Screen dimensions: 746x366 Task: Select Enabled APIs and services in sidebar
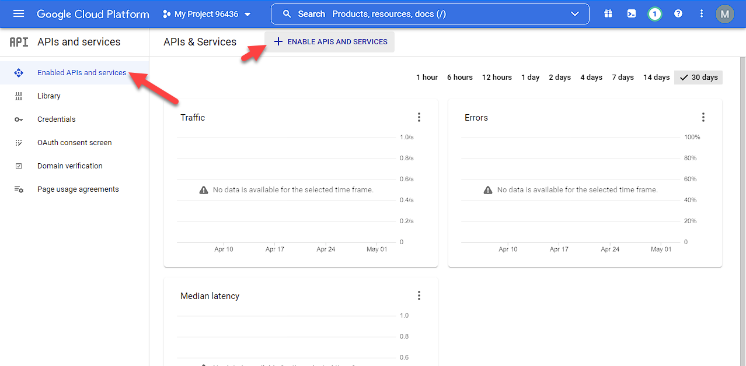tap(75, 73)
